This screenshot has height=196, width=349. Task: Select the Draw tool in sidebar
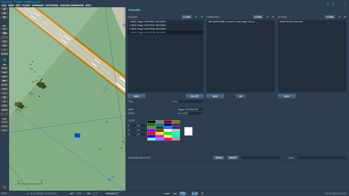[x=5, y=126]
